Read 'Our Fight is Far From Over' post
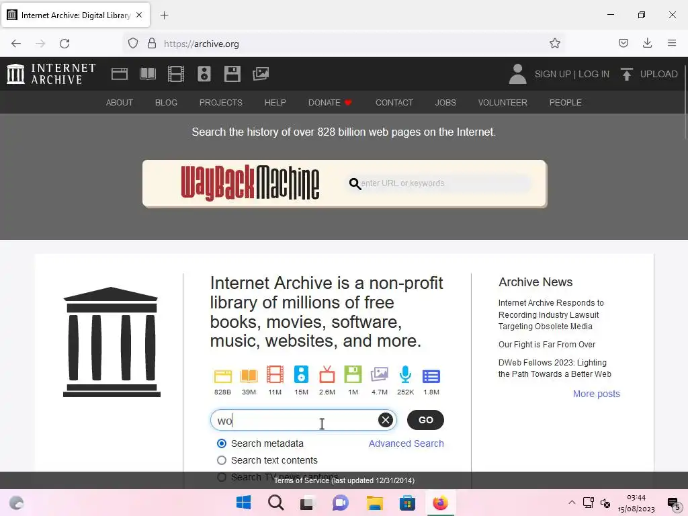The height and width of the screenshot is (516, 688). click(547, 345)
